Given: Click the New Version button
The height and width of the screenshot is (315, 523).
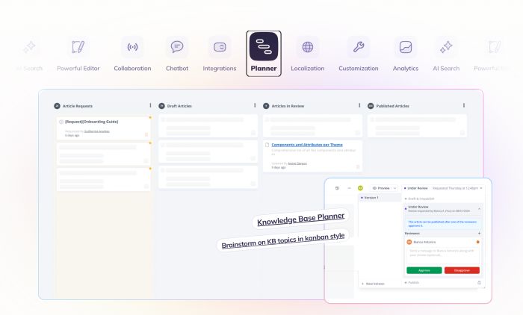Looking at the screenshot, I should [x=373, y=284].
